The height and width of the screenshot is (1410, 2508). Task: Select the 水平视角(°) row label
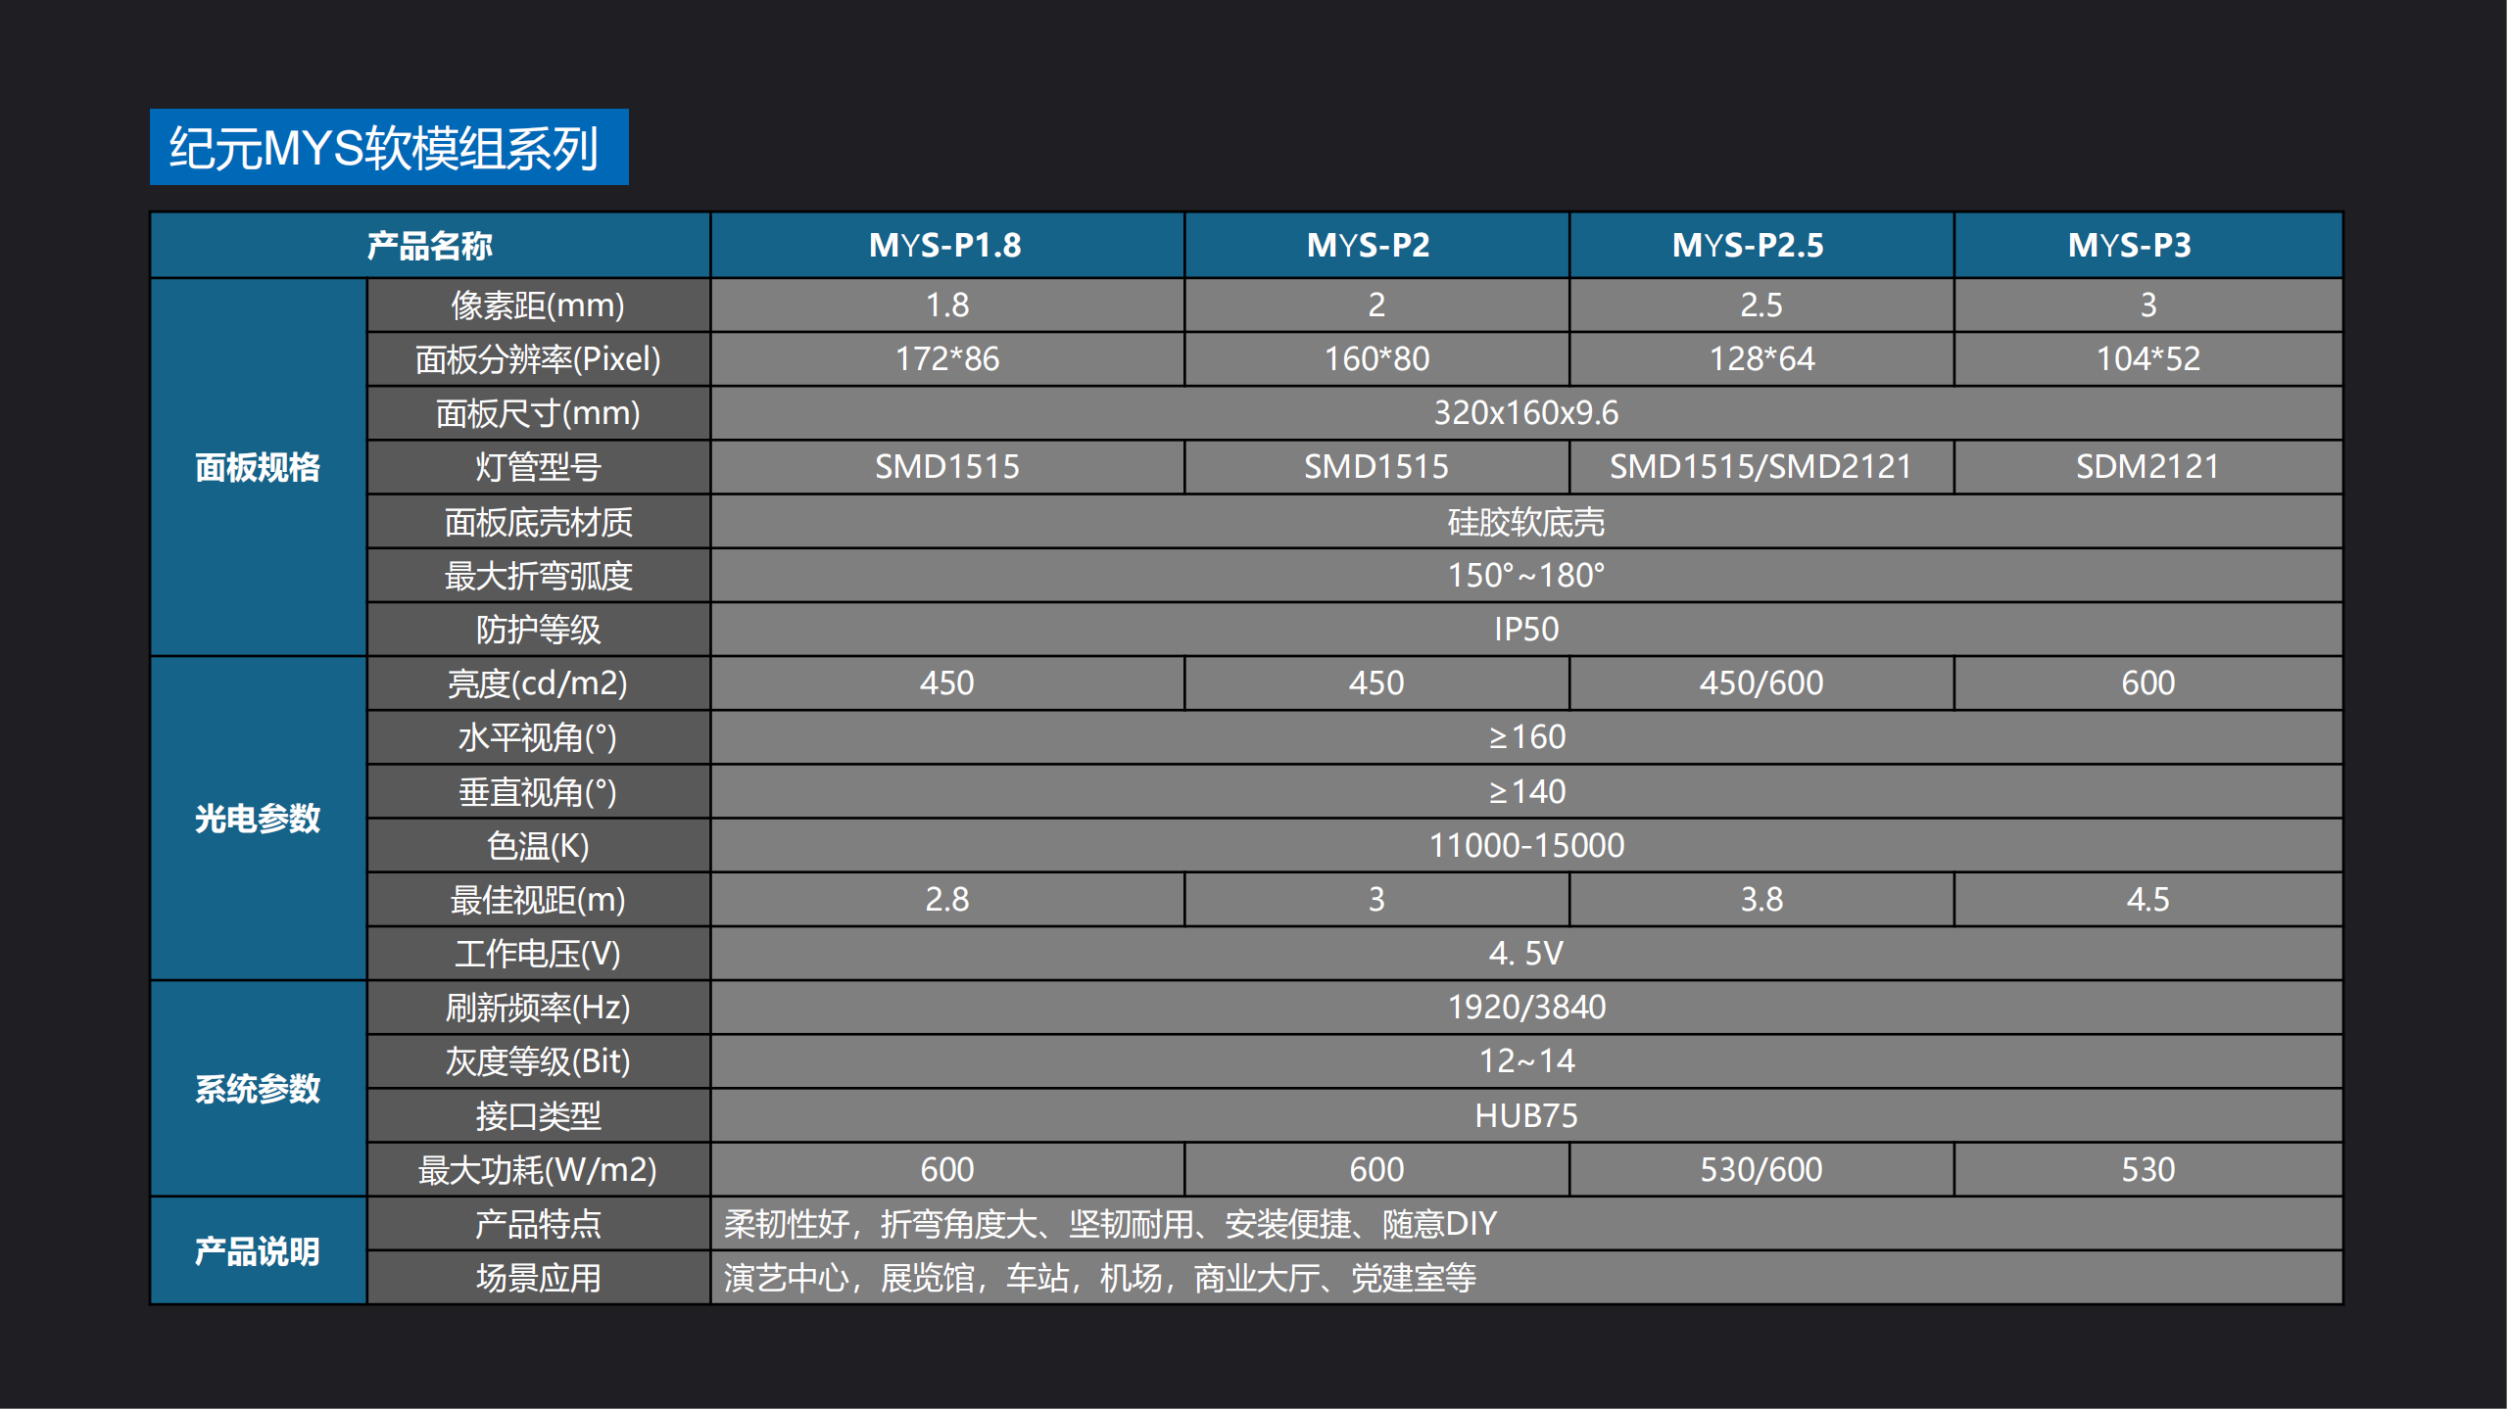pos(538,737)
